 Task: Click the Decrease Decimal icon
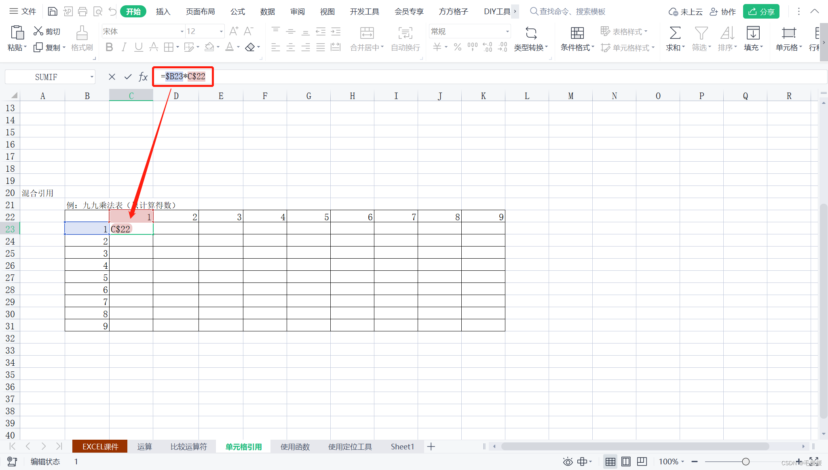(x=503, y=47)
